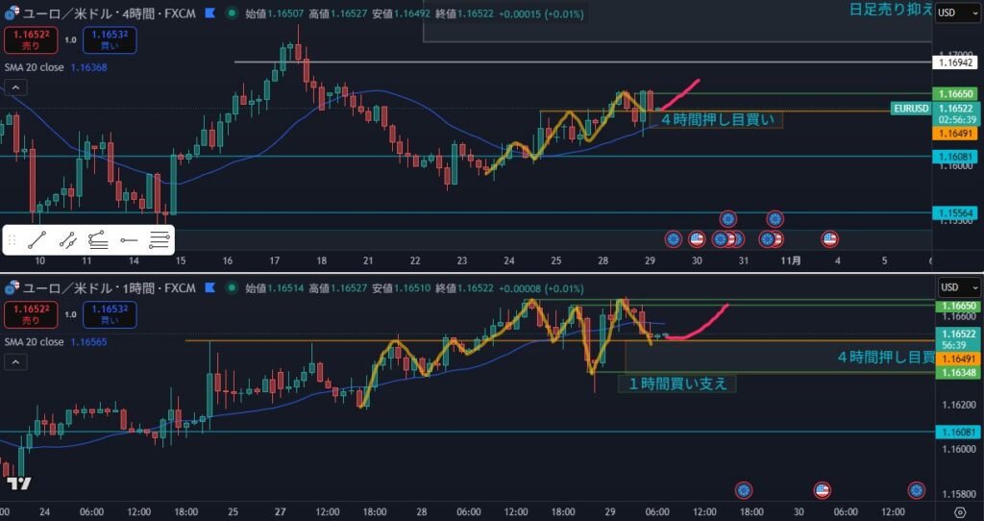Image resolution: width=984 pixels, height=521 pixels.
Task: Select the horizontal lines tool in floating toolbar
Action: 160,240
